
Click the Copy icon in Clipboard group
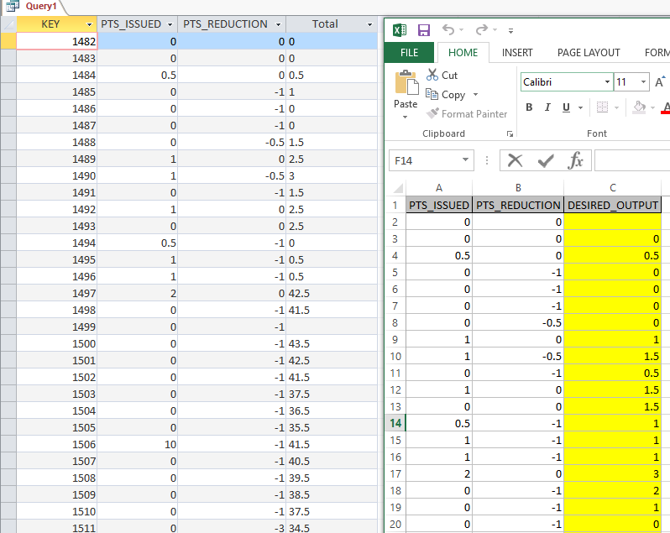click(433, 95)
